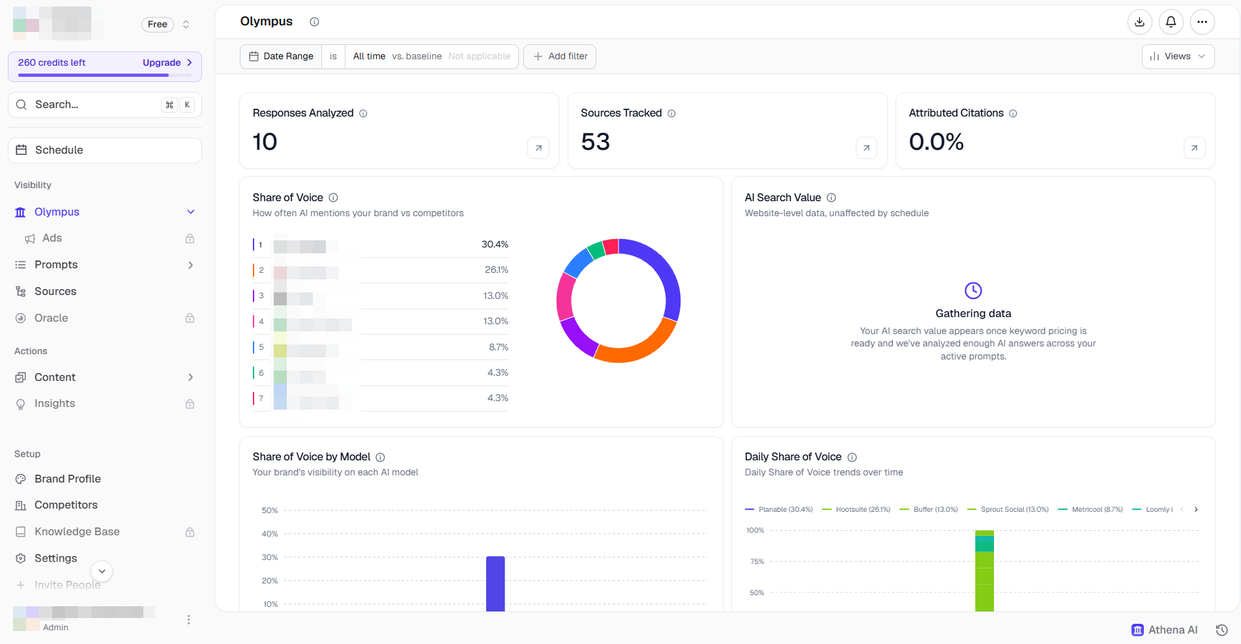Open Responses Analyzed detail arrow
This screenshot has width=1241, height=644.
pyautogui.click(x=538, y=148)
